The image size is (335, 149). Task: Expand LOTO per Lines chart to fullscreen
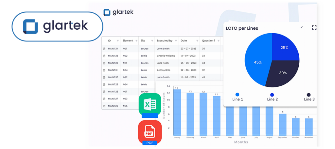(x=314, y=28)
